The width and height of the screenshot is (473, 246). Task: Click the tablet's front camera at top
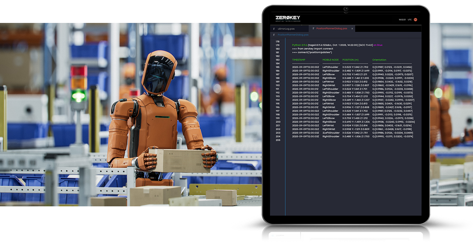(x=346, y=9)
